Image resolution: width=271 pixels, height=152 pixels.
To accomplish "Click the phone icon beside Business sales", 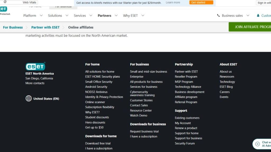I will coord(218,15).
